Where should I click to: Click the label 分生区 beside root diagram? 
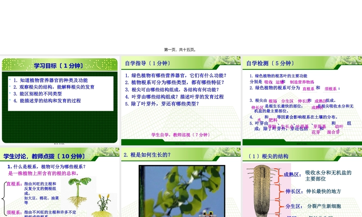[x=294, y=206]
